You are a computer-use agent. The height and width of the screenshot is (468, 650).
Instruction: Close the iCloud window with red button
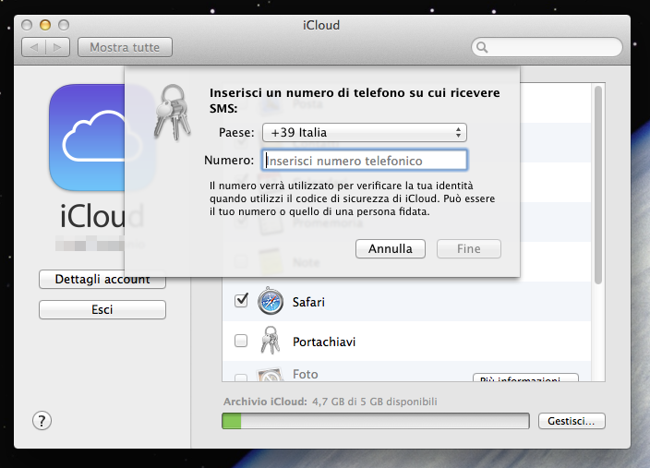pos(27,25)
